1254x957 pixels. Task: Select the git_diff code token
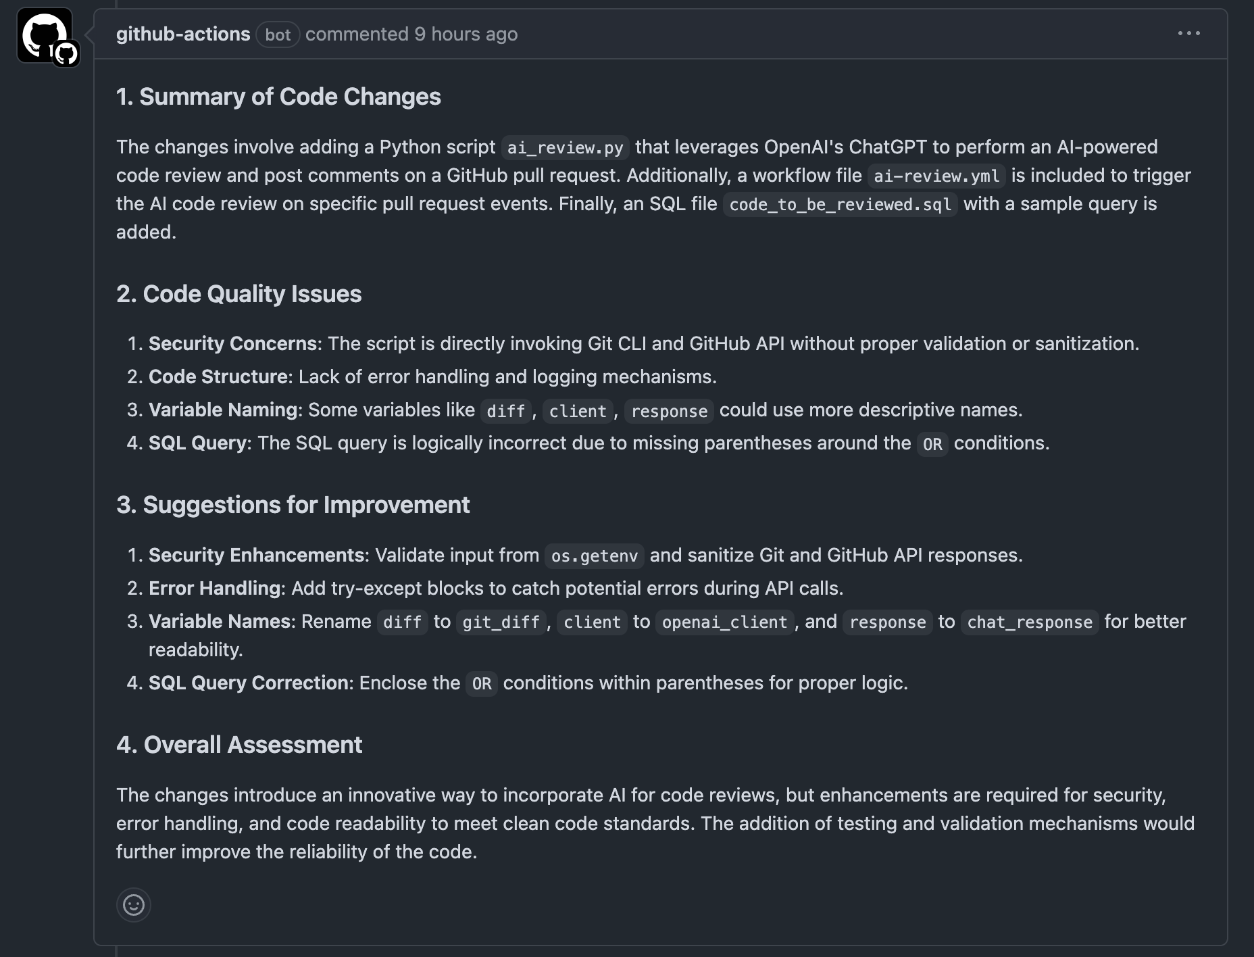click(x=501, y=622)
